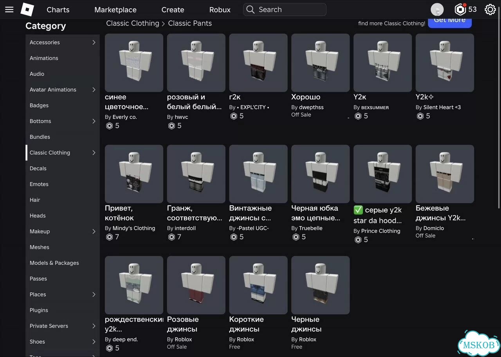Open Create in the top navigation
This screenshot has height=357, width=501.
173,10
